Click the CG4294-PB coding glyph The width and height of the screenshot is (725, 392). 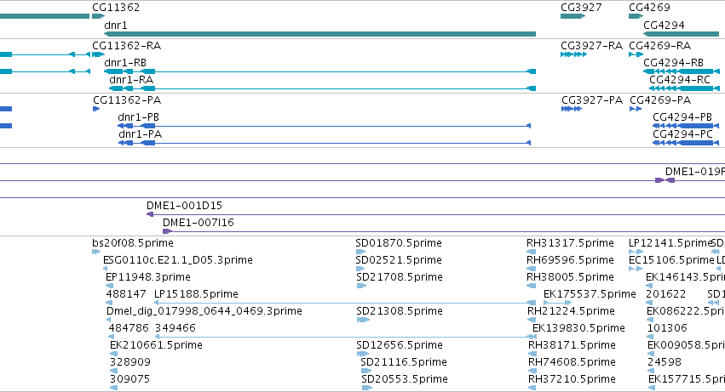tap(686, 126)
